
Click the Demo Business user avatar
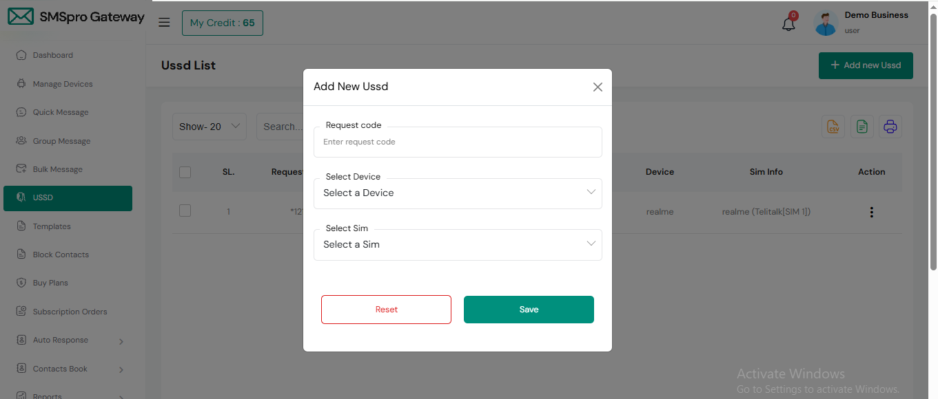tap(826, 23)
